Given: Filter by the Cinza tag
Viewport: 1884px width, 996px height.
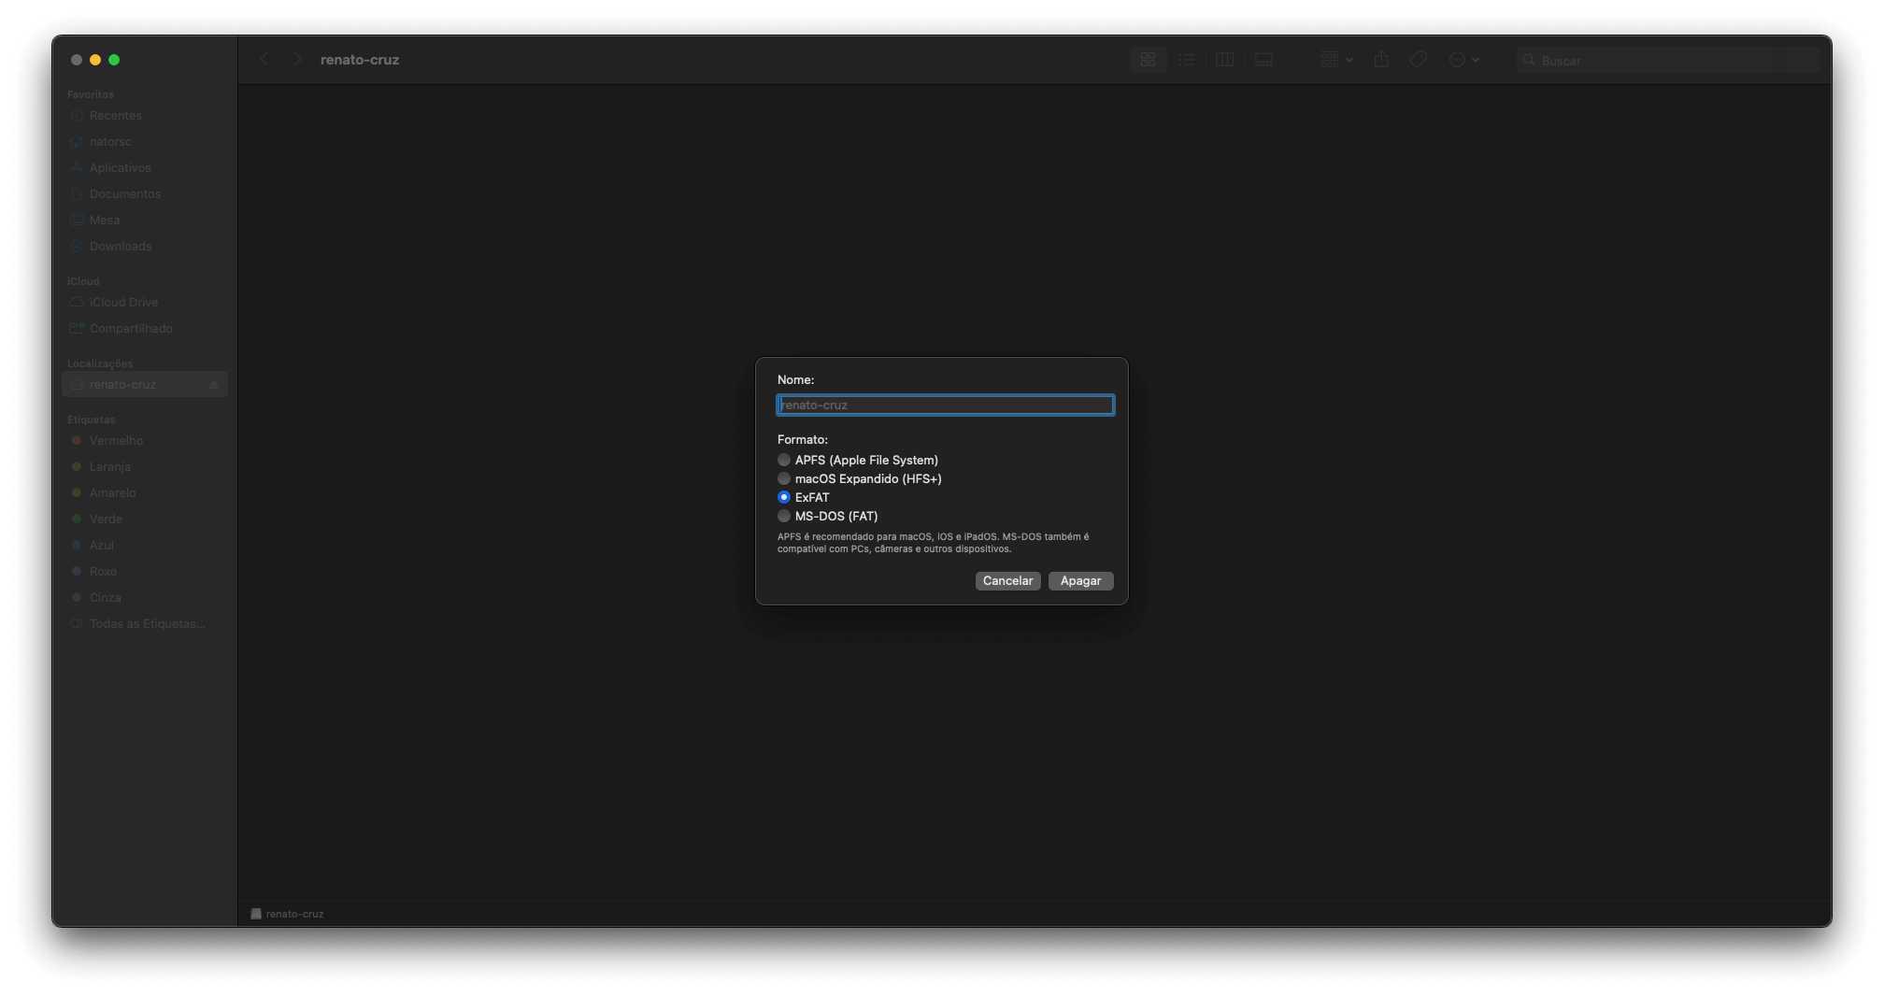Looking at the screenshot, I should [145, 598].
